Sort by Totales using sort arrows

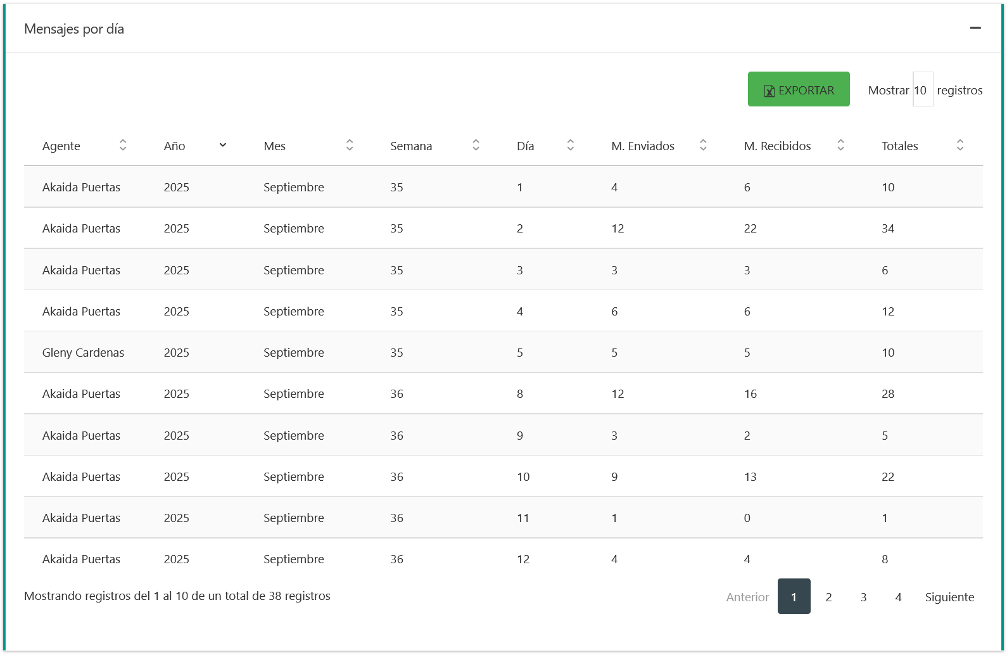959,145
